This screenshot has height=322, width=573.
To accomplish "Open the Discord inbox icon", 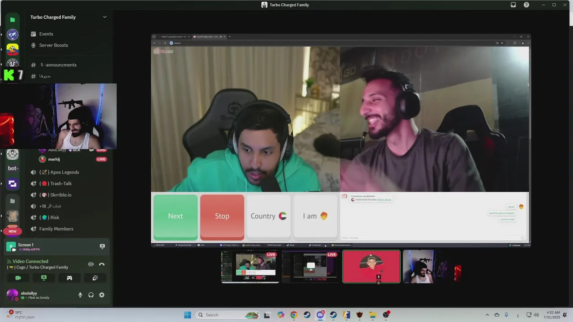I will [513, 5].
